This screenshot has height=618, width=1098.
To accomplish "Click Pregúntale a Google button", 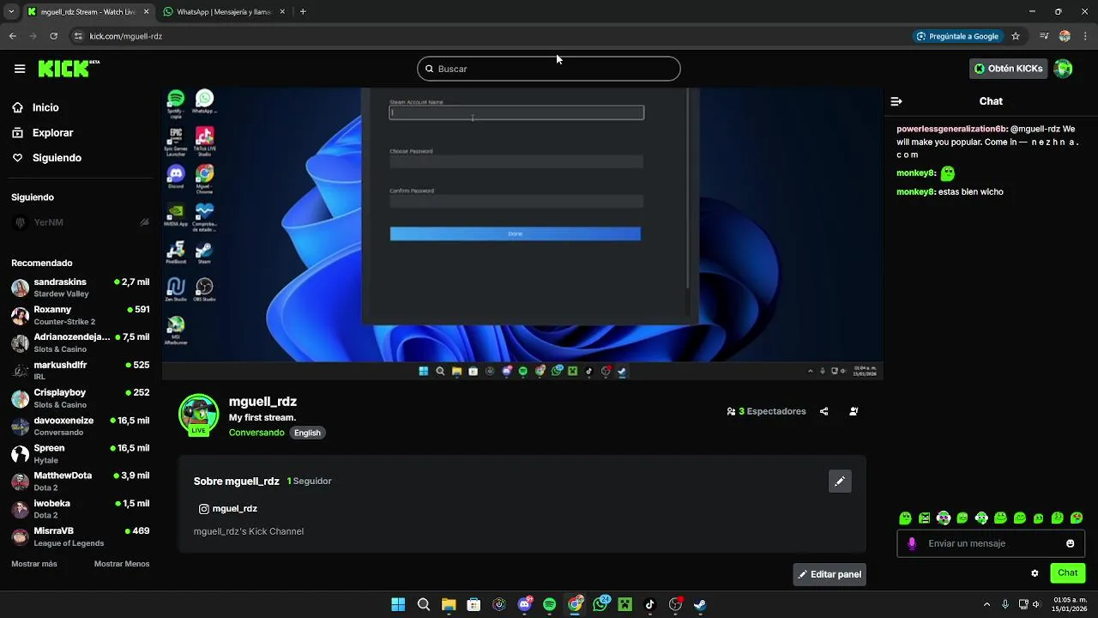I will tap(957, 36).
